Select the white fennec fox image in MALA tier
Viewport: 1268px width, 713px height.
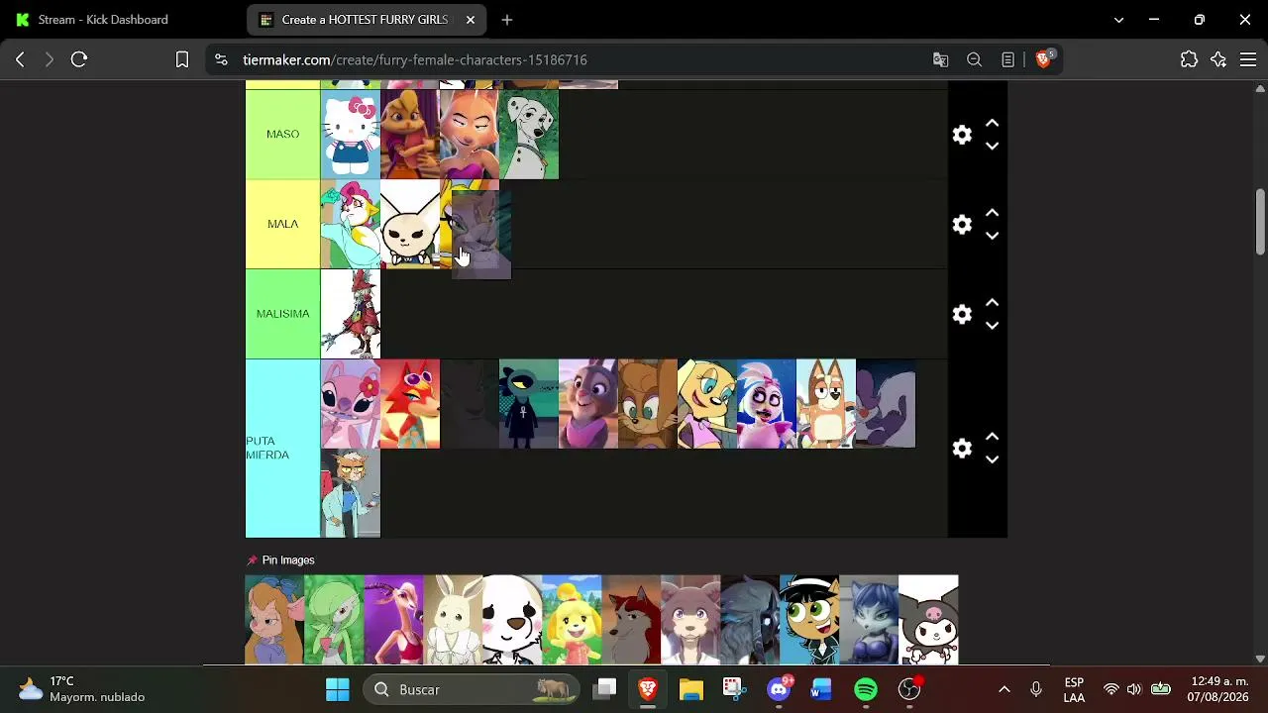pos(410,224)
